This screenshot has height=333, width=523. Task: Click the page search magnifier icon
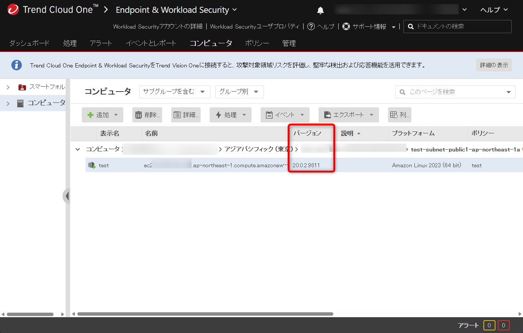pyautogui.click(x=403, y=92)
